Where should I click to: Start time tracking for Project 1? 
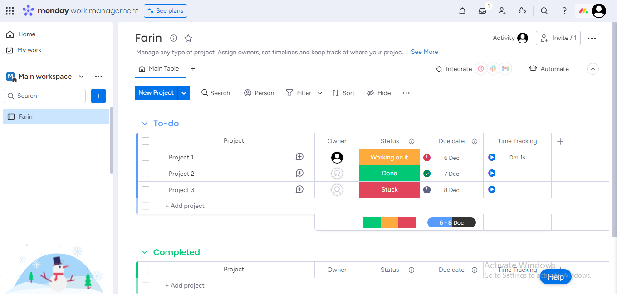coord(492,157)
